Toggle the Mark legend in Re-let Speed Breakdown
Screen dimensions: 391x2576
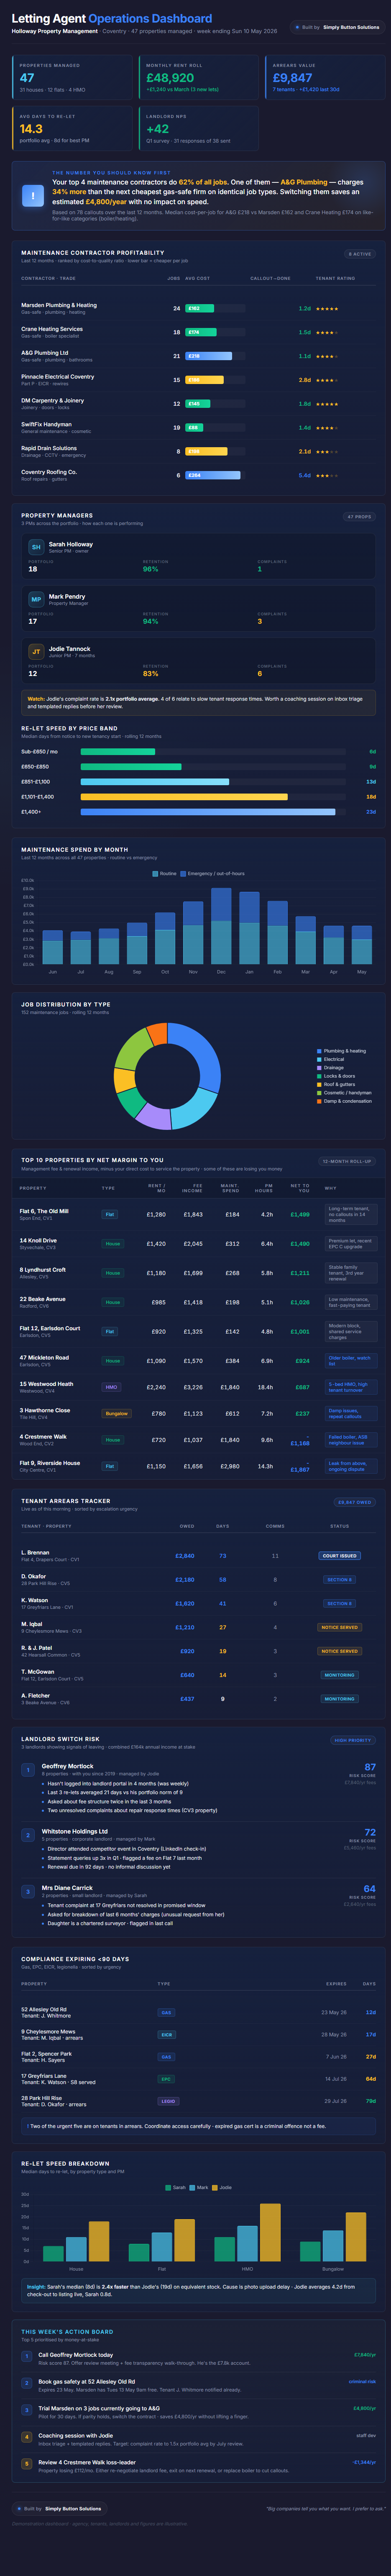(x=199, y=2187)
